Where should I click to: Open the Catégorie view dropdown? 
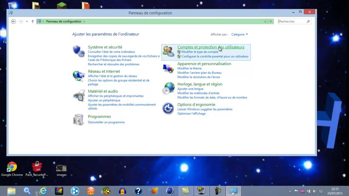point(240,34)
